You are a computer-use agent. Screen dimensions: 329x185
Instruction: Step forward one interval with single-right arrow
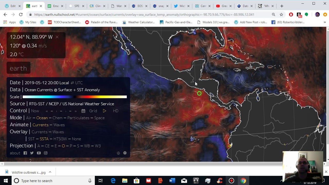click(66, 111)
